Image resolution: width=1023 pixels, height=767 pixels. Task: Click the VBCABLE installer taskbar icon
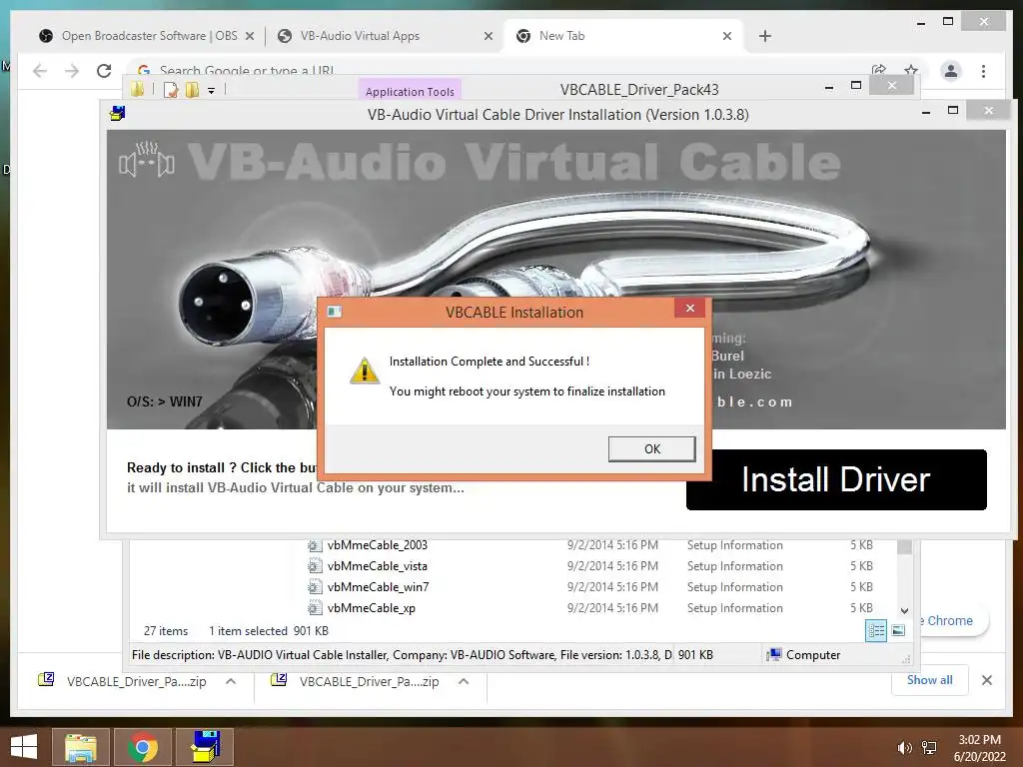[205, 747]
